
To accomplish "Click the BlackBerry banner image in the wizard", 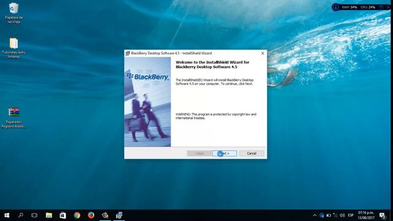I will pyautogui.click(x=147, y=102).
